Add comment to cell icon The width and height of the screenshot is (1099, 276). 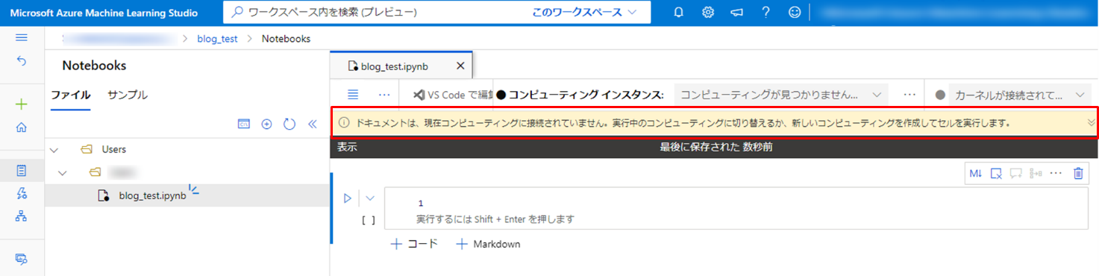coord(1015,173)
